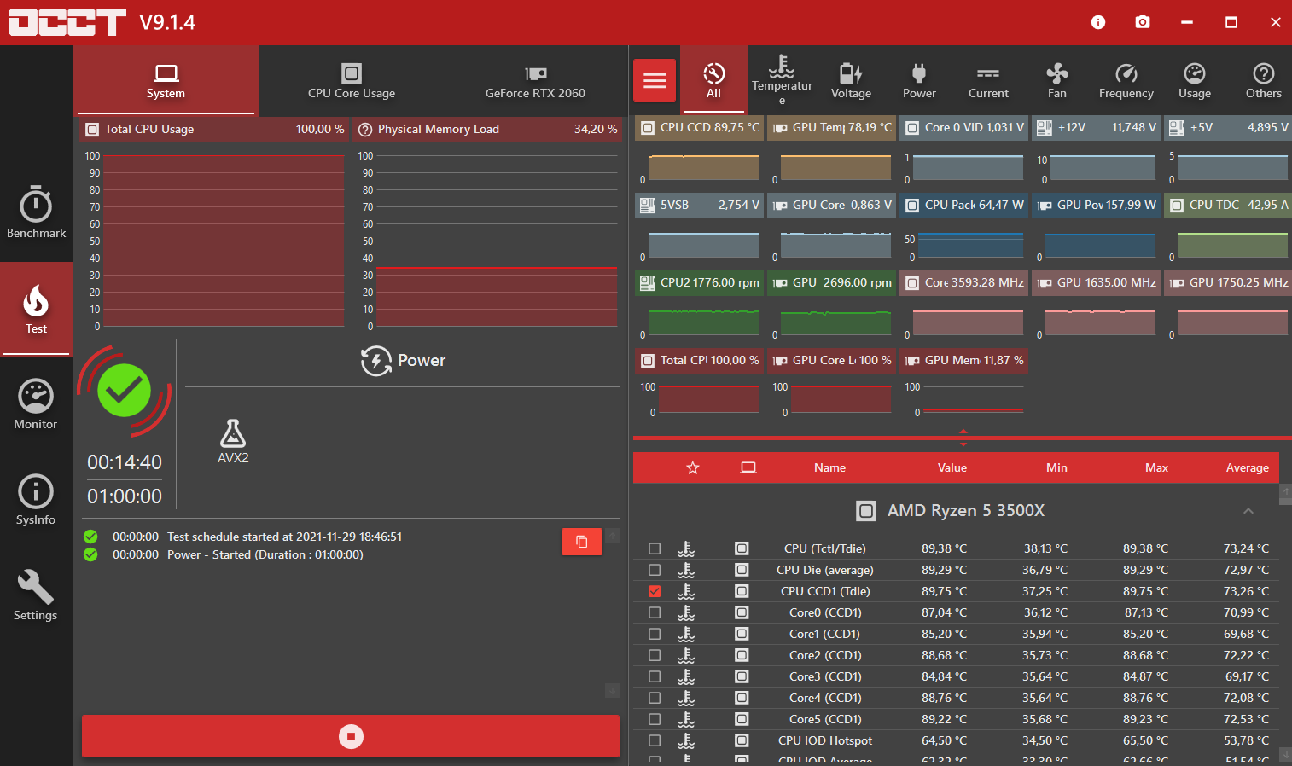Sort sensors by the Max column
The height and width of the screenshot is (766, 1292).
click(x=1156, y=467)
